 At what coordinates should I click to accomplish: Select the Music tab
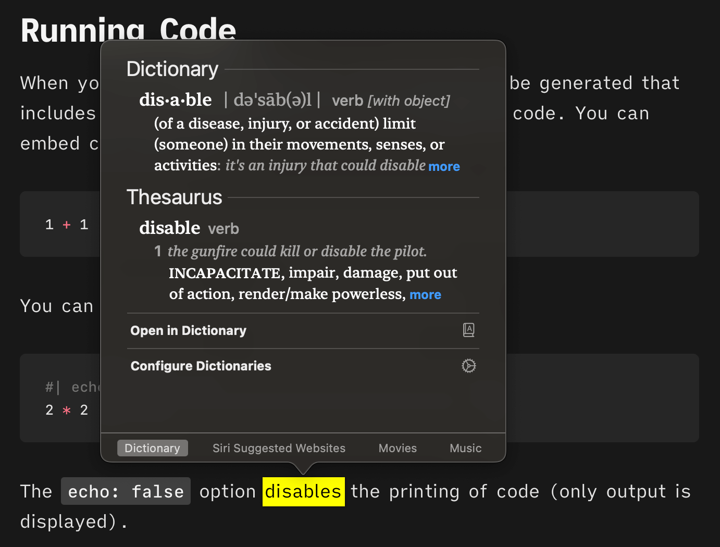coord(465,448)
